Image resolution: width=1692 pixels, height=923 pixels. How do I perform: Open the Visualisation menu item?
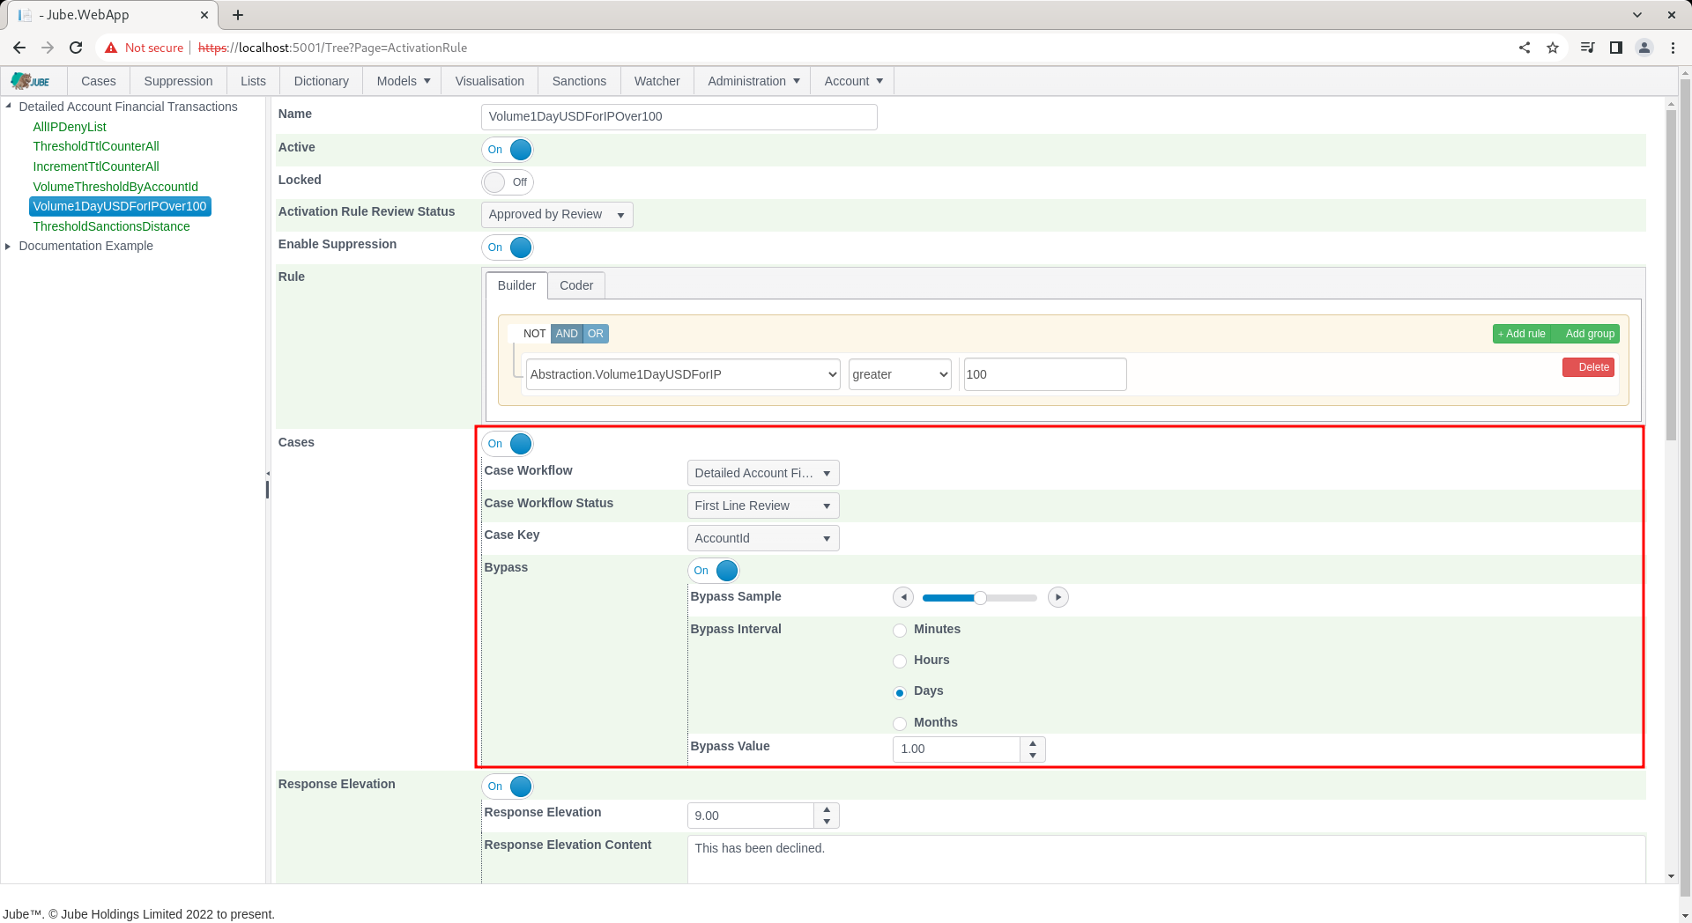(x=490, y=81)
